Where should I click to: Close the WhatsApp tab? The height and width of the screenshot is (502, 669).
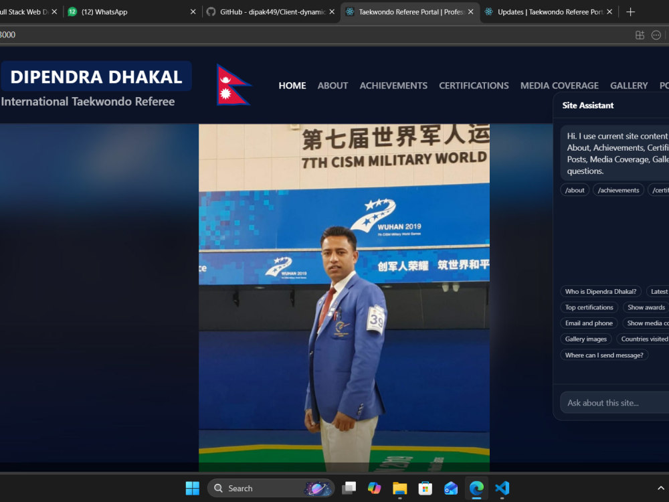click(x=193, y=12)
